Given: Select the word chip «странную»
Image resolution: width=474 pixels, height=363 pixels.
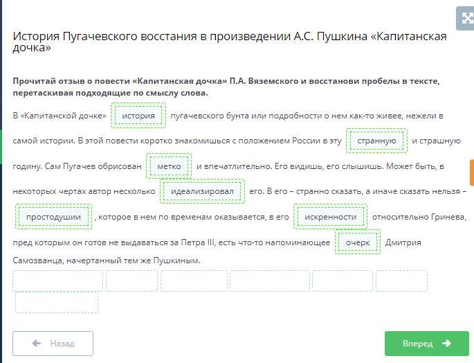Looking at the screenshot, I should coord(376,141).
